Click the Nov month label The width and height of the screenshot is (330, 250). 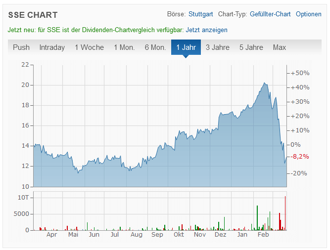[200, 235]
